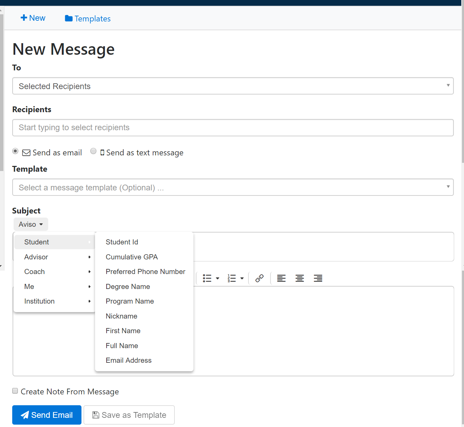Align text left in editor
Viewport: 464px width, 427px height.
pos(281,278)
